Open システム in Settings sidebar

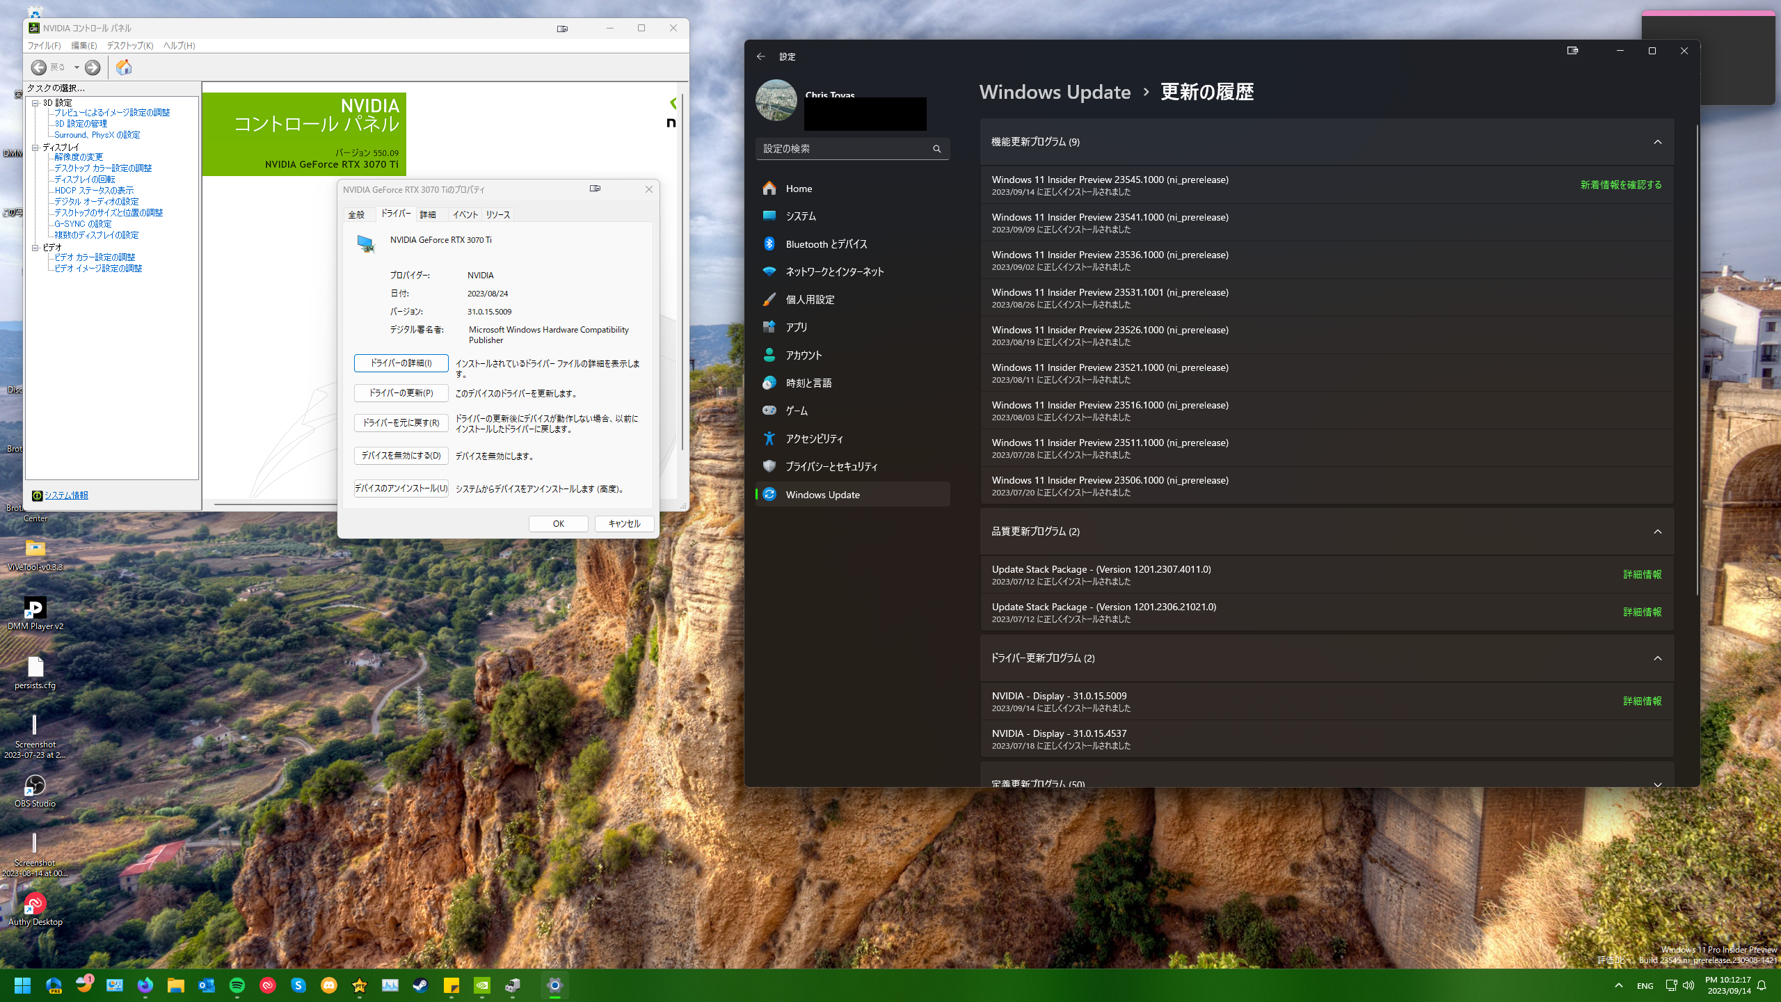(852, 216)
